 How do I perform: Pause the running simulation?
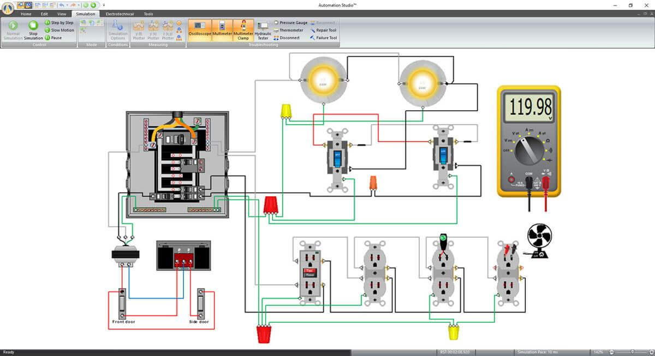pyautogui.click(x=53, y=38)
